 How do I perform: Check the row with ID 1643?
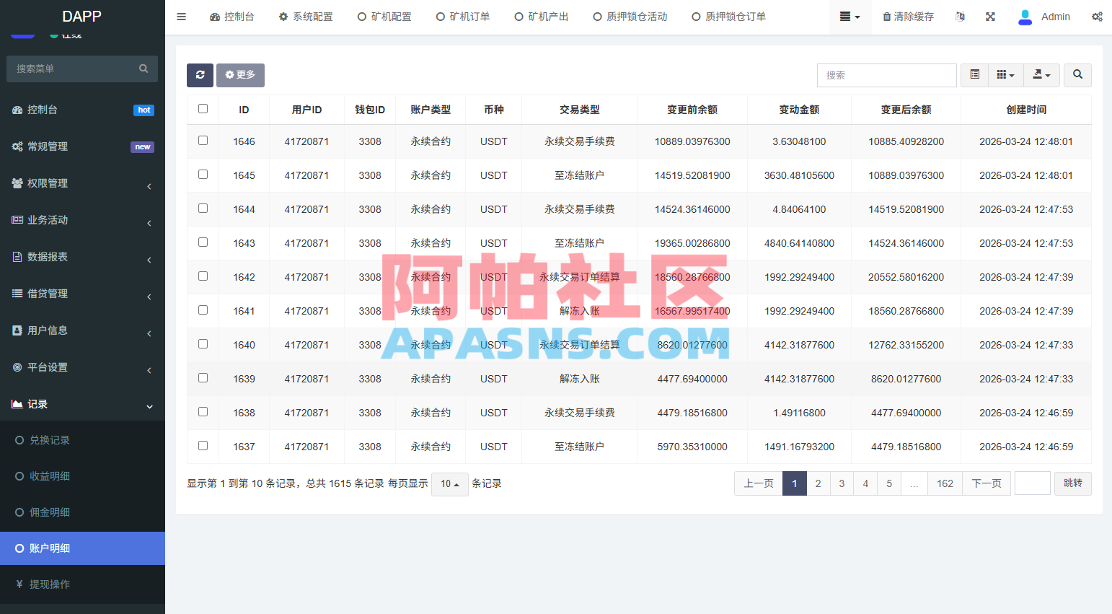click(203, 242)
